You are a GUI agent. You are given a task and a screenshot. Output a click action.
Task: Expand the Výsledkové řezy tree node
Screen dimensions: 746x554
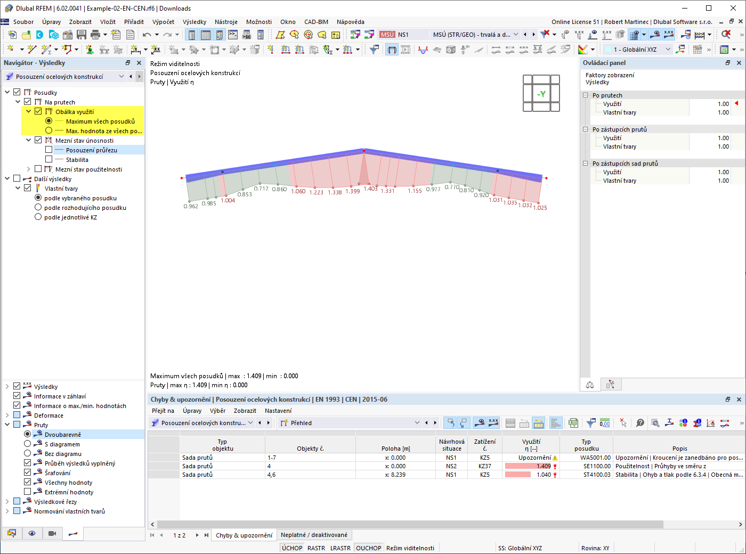pos(7,501)
